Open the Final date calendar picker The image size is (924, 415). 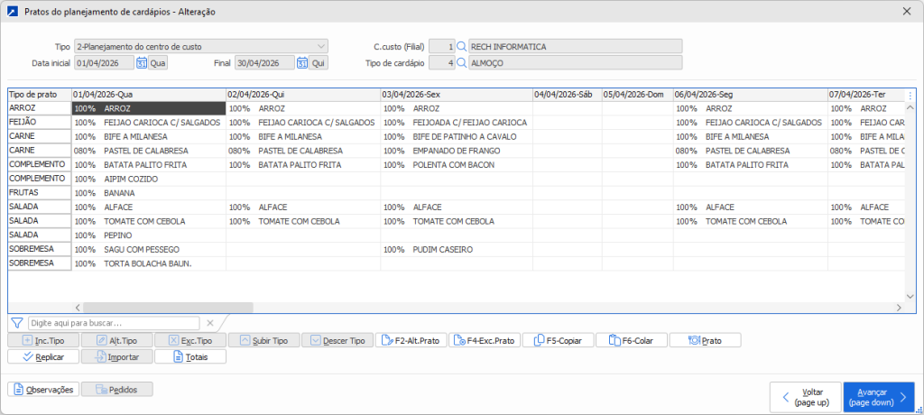click(x=302, y=63)
